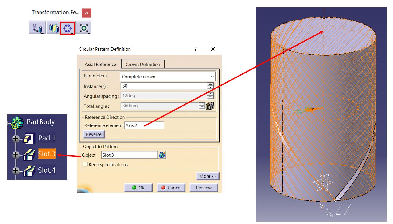Click inside the Reference element field showing Axis.2

144,125
